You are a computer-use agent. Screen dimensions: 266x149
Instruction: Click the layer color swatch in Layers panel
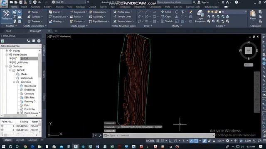tap(220, 12)
